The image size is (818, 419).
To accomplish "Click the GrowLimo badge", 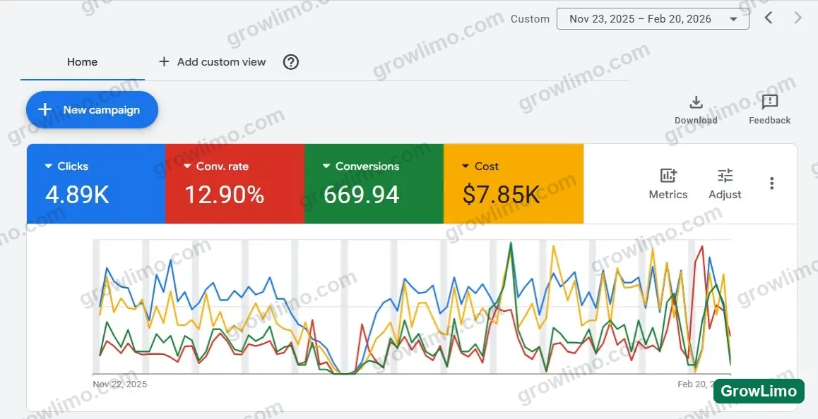I will (759, 391).
